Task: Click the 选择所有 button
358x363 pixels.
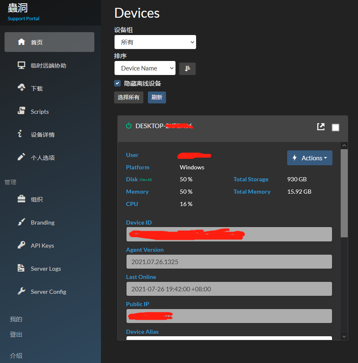Action: pos(129,98)
